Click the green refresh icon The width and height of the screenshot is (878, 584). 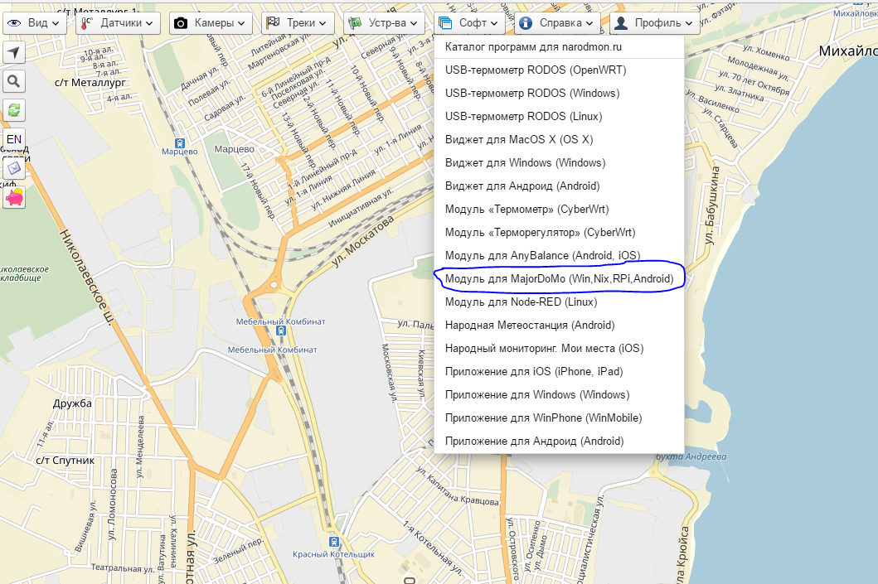pyautogui.click(x=14, y=110)
